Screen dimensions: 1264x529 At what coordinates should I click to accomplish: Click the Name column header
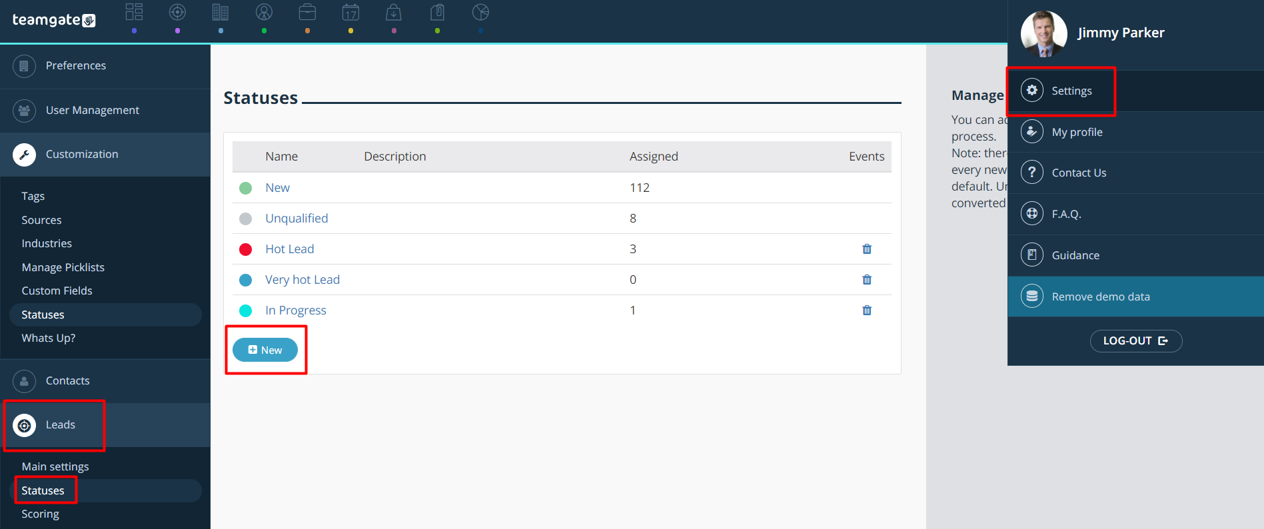coord(281,157)
